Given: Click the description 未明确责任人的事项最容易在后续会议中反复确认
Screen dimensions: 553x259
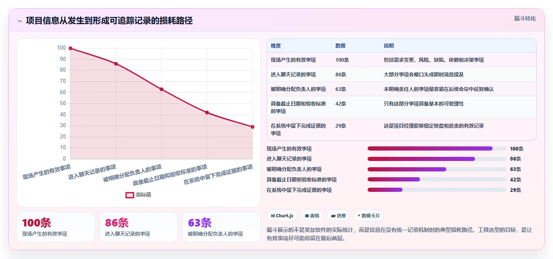Looking at the screenshot, I should point(439,89).
